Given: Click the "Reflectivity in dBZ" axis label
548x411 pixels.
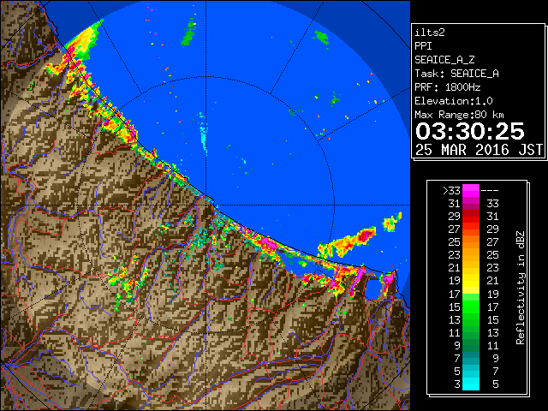Looking at the screenshot, I should point(521,288).
